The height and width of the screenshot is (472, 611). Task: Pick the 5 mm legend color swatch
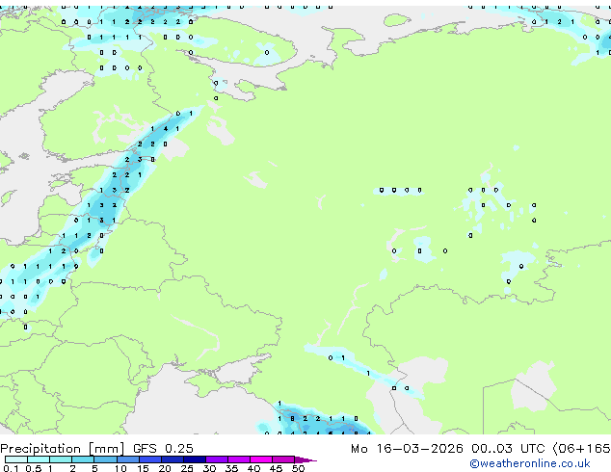pos(105,459)
